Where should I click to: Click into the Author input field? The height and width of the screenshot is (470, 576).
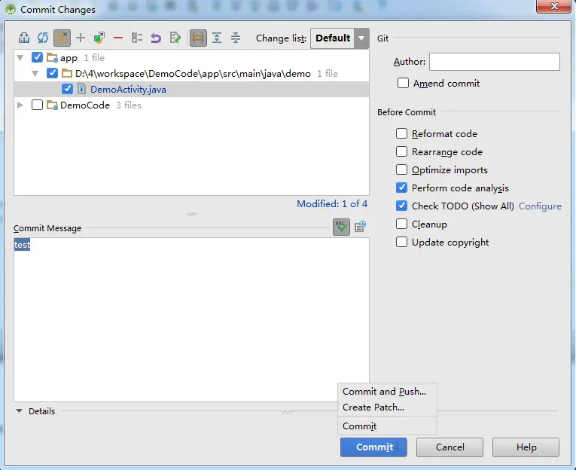coord(495,61)
